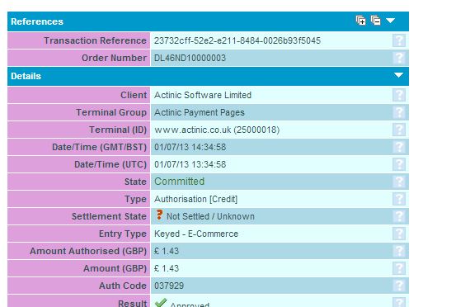Open help icon for Terminal Group row
Viewport: 470px width, 307px height.
[399, 112]
